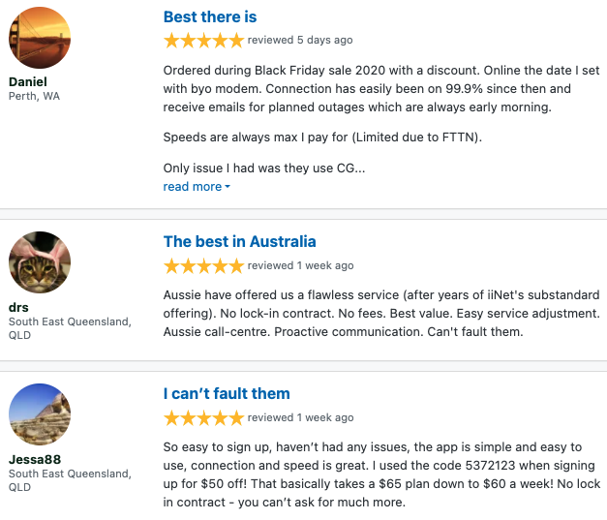
Task: Click the Daniel username
Action: [28, 82]
